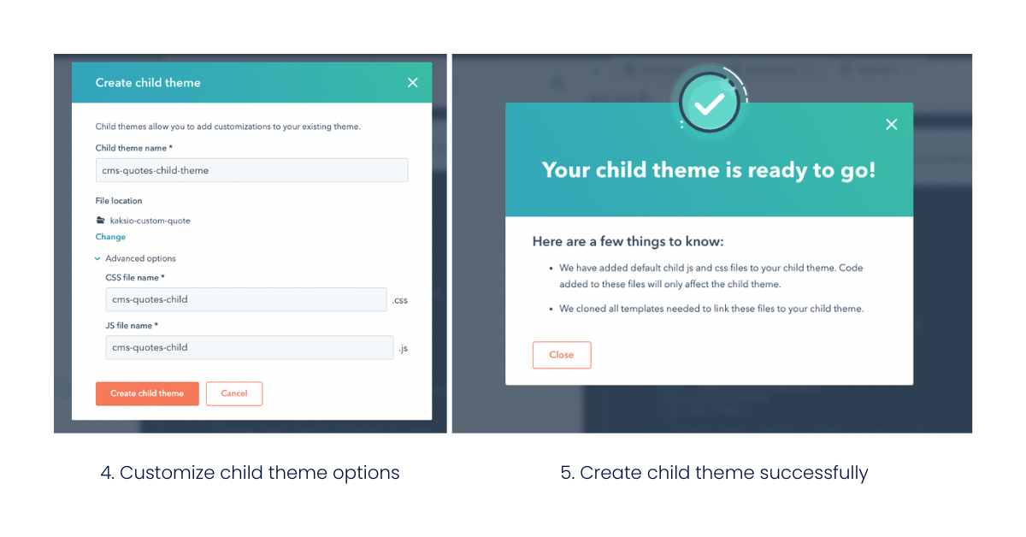Click the 'Create child theme successfully' caption
This screenshot has width=1026, height=537.
(714, 472)
